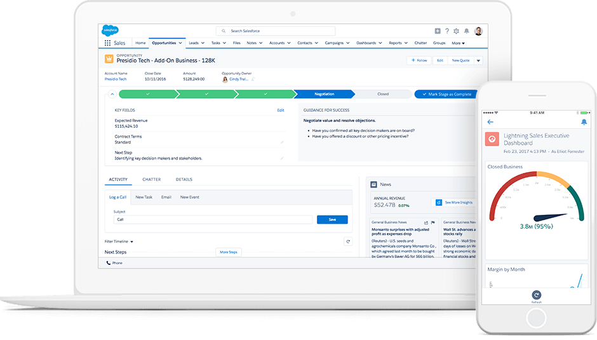Refresh the activity timeline

[x=347, y=241]
